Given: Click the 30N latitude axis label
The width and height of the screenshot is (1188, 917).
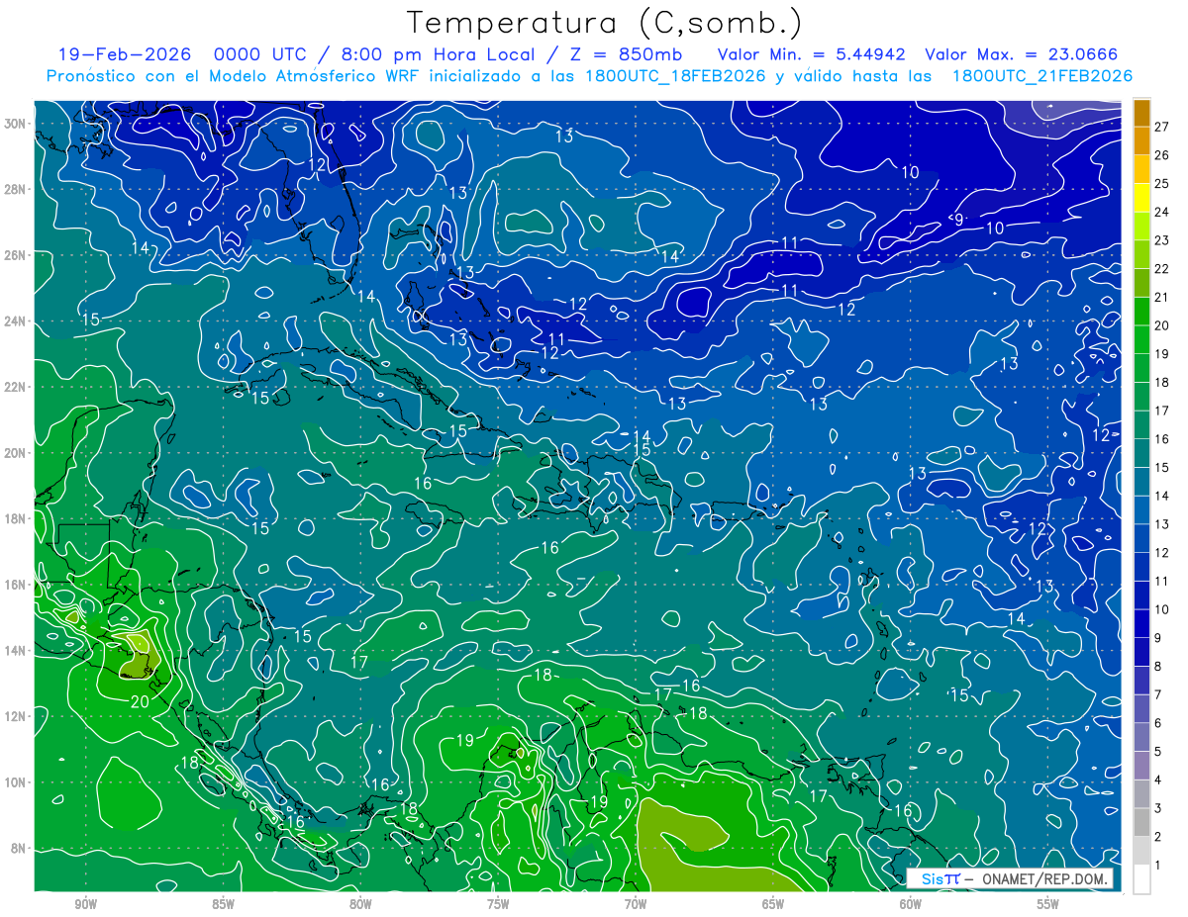Looking at the screenshot, I should tap(14, 124).
